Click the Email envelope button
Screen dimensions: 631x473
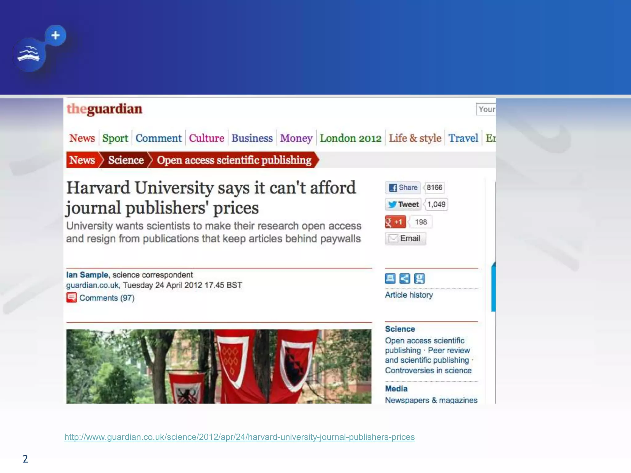(x=405, y=239)
